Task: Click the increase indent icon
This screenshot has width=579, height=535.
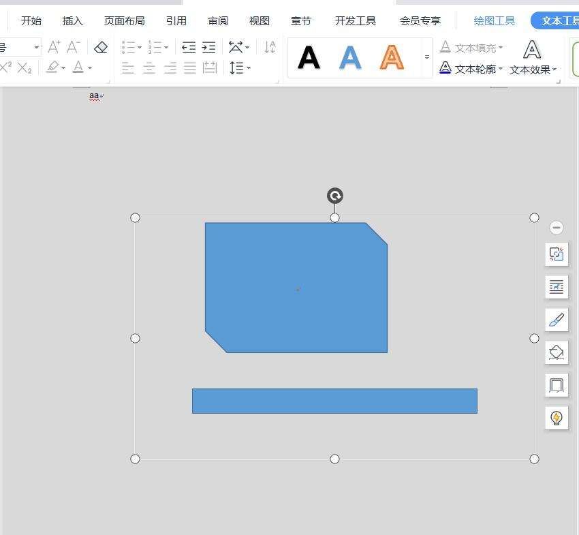Action: pyautogui.click(x=209, y=47)
